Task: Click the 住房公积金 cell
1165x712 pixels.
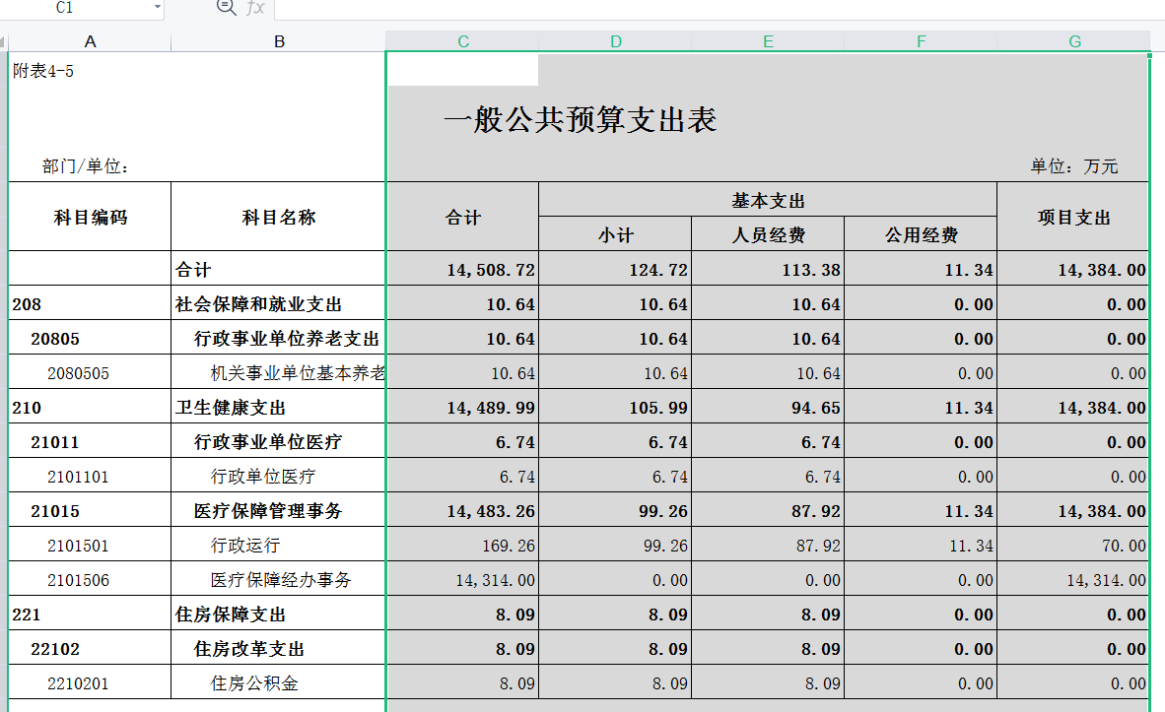Action: [x=279, y=682]
